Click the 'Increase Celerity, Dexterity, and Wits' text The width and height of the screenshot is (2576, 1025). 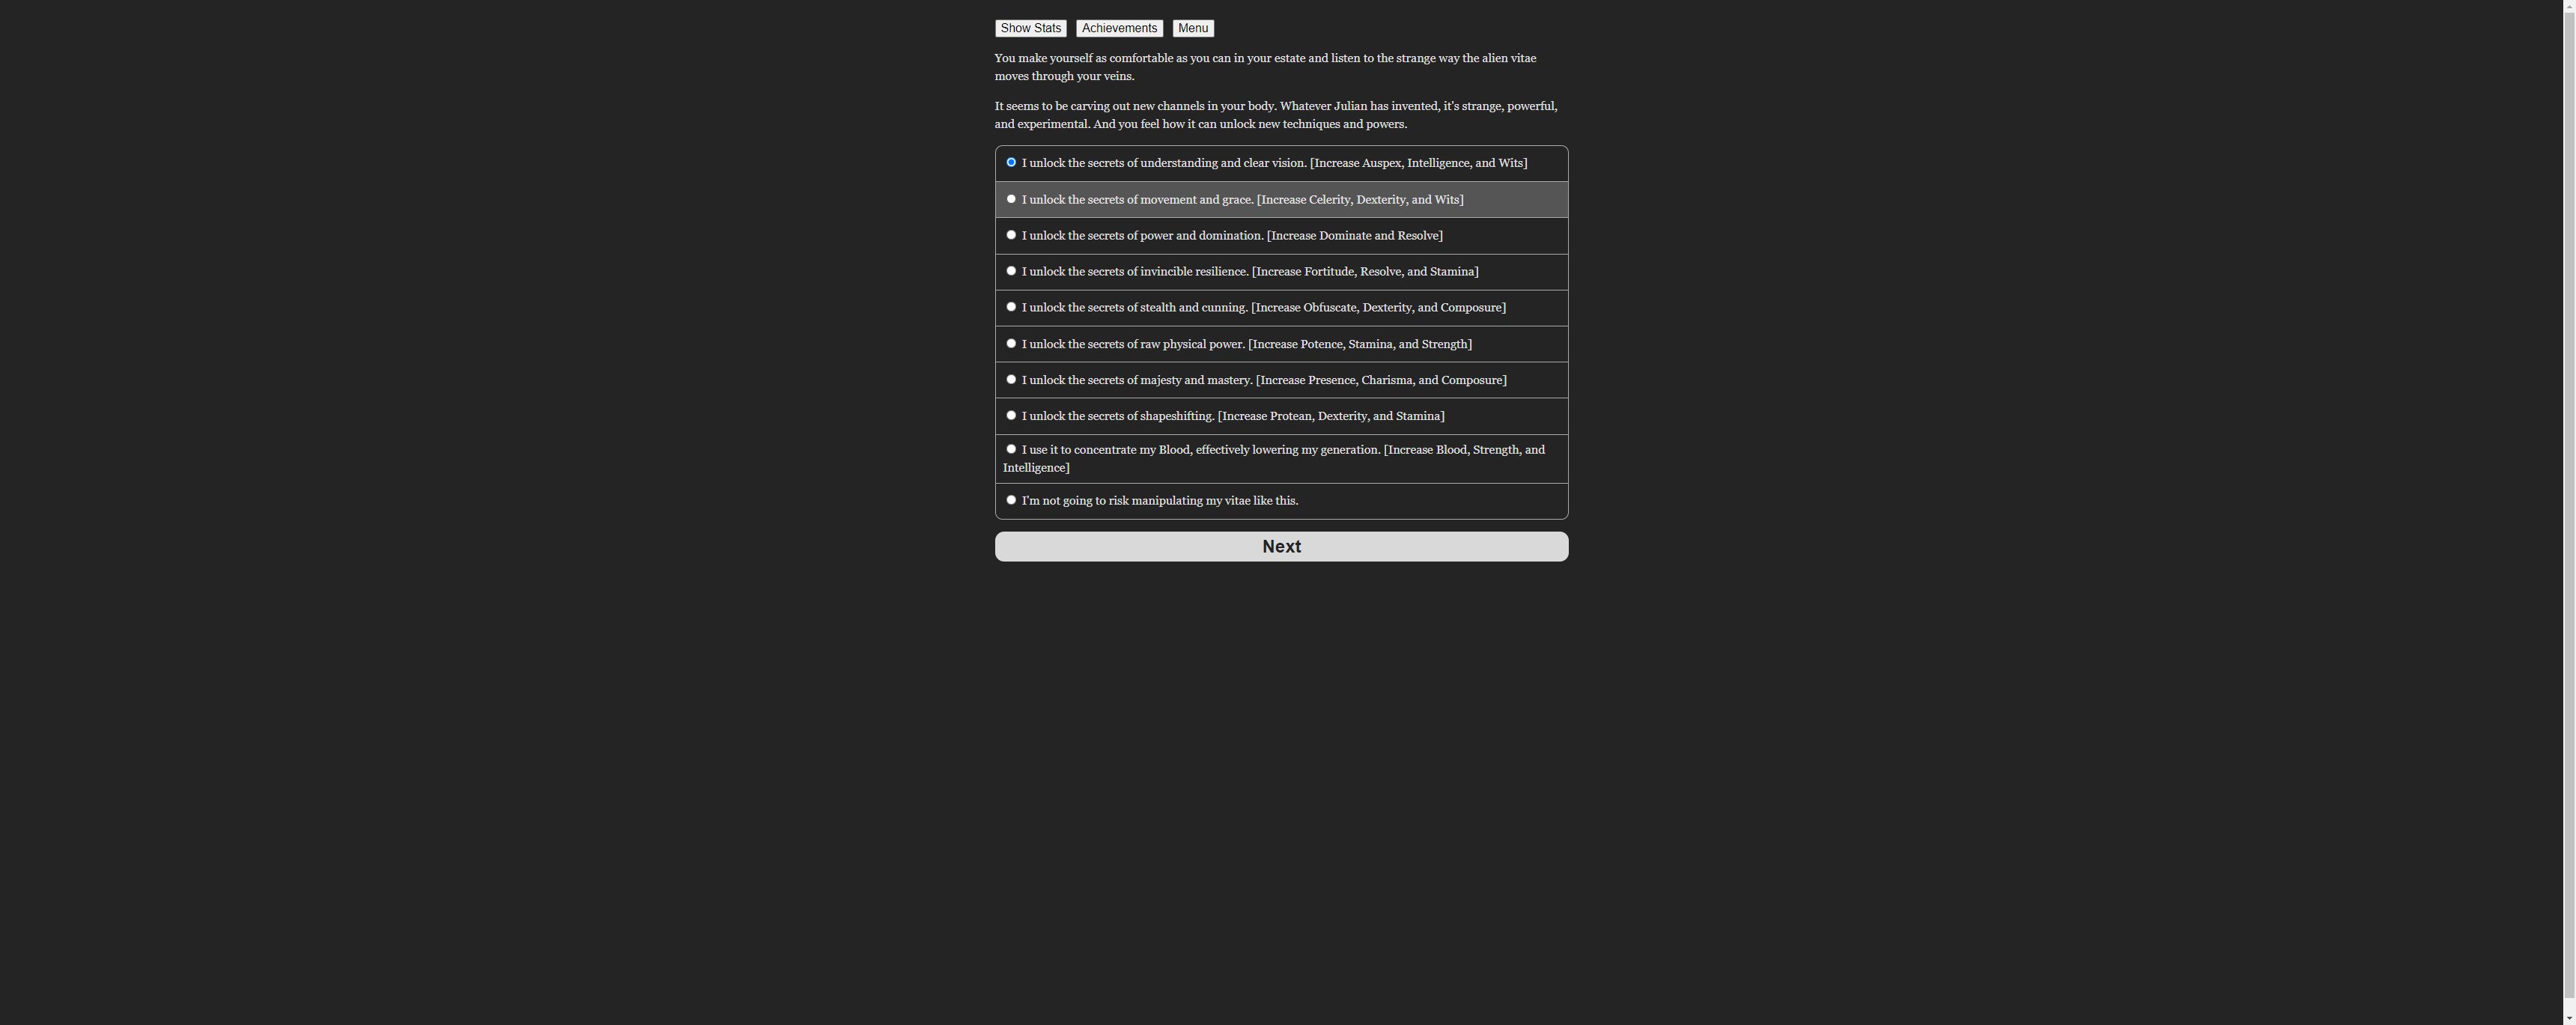click(1360, 200)
